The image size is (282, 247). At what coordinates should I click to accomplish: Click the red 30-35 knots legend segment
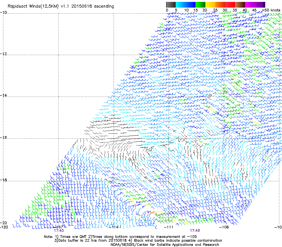tap(230, 5)
